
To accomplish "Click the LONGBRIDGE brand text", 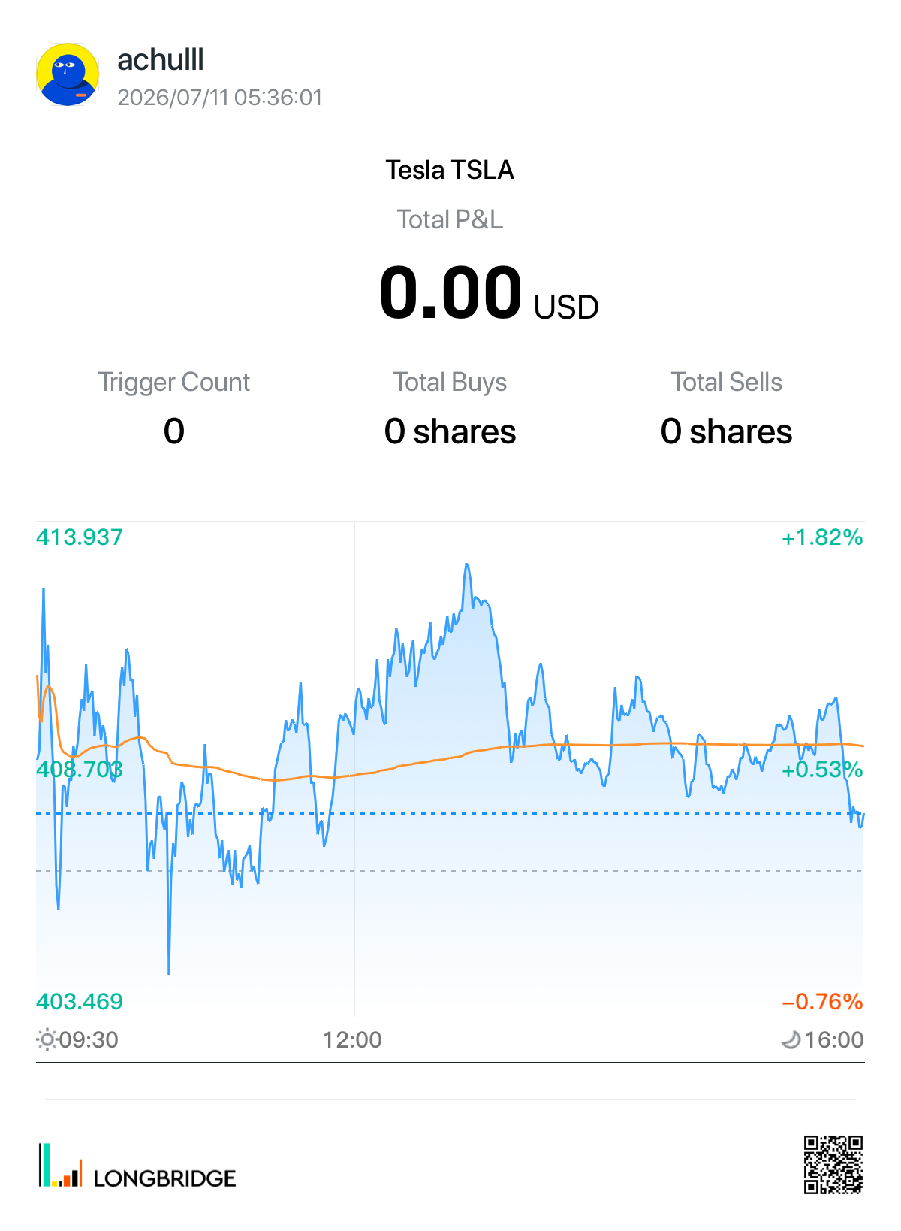I will point(164,1178).
